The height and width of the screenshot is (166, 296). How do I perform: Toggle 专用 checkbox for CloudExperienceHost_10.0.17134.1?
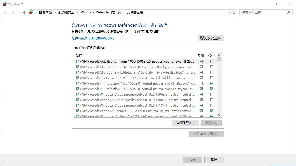pyautogui.click(x=201, y=105)
